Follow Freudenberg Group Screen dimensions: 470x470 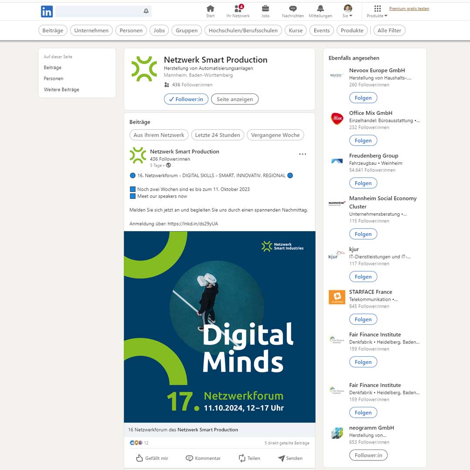point(363,183)
